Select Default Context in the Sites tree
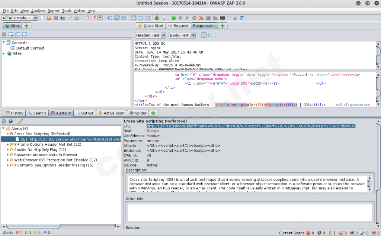 30,48
